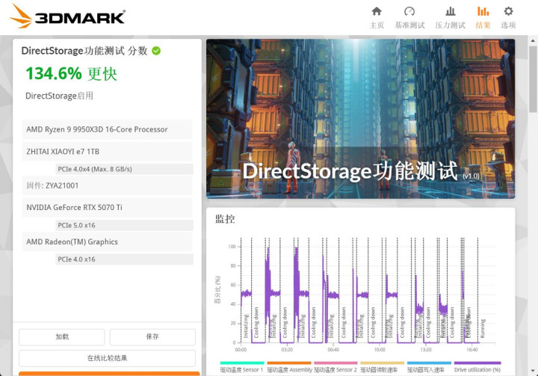Click the DirectStorage功能测试 分数 title
Viewport: 538px width, 376px height.
(x=84, y=51)
